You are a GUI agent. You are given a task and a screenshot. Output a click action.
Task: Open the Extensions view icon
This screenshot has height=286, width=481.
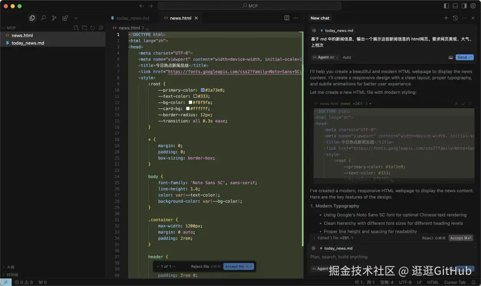65,18
